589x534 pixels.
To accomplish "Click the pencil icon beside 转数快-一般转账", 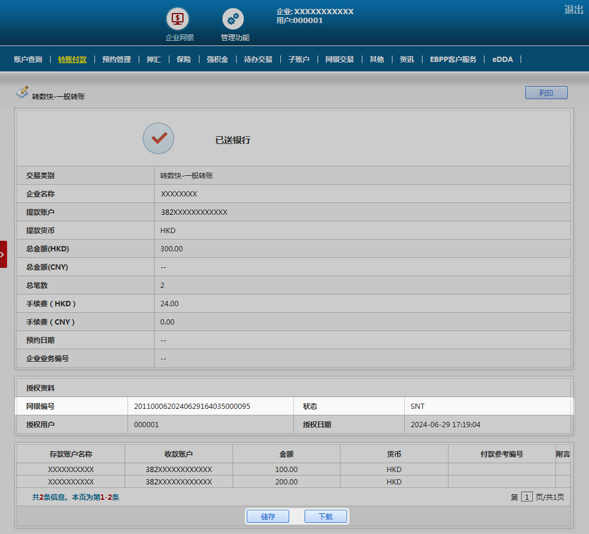I will (x=22, y=92).
